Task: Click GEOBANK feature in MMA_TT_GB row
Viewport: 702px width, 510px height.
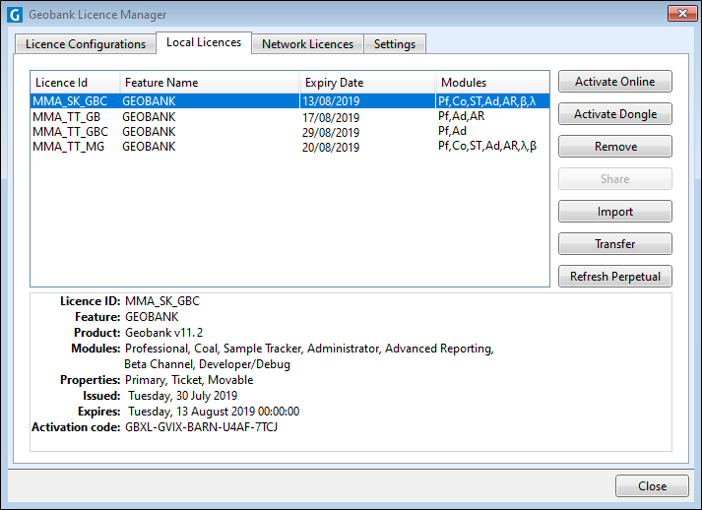Action: (x=149, y=117)
